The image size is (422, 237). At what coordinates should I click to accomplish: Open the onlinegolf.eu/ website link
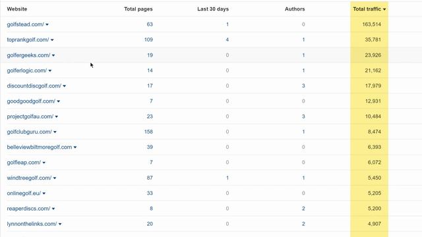pyautogui.click(x=24, y=193)
